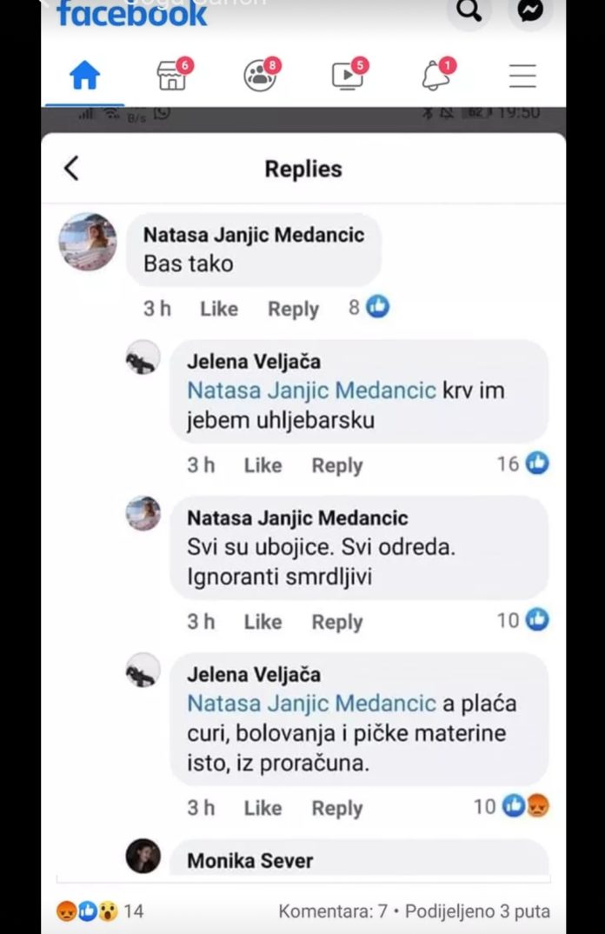Like Jelena Veljača's first reply

[x=263, y=465]
